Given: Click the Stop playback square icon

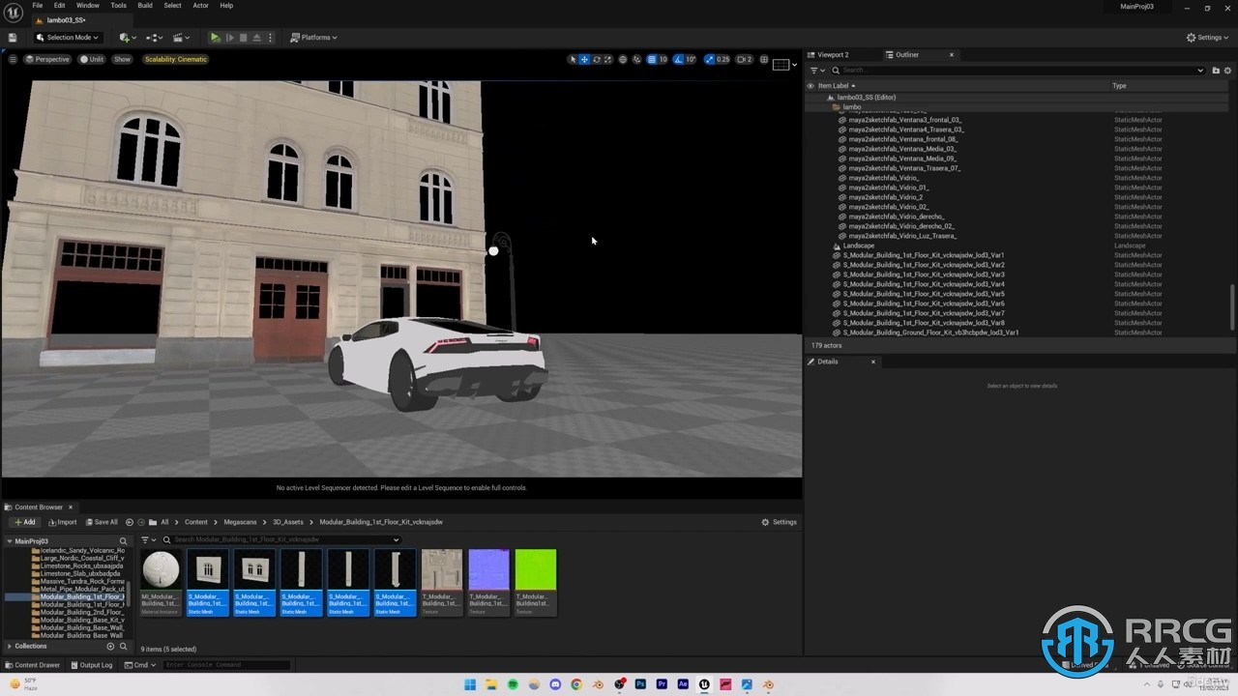Looking at the screenshot, I should (243, 38).
